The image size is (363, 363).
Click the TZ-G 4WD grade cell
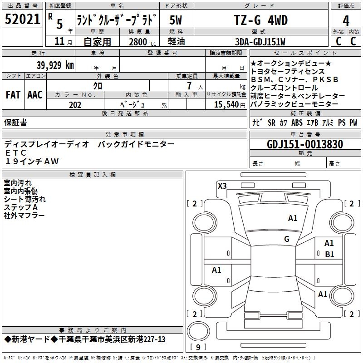(x=260, y=20)
